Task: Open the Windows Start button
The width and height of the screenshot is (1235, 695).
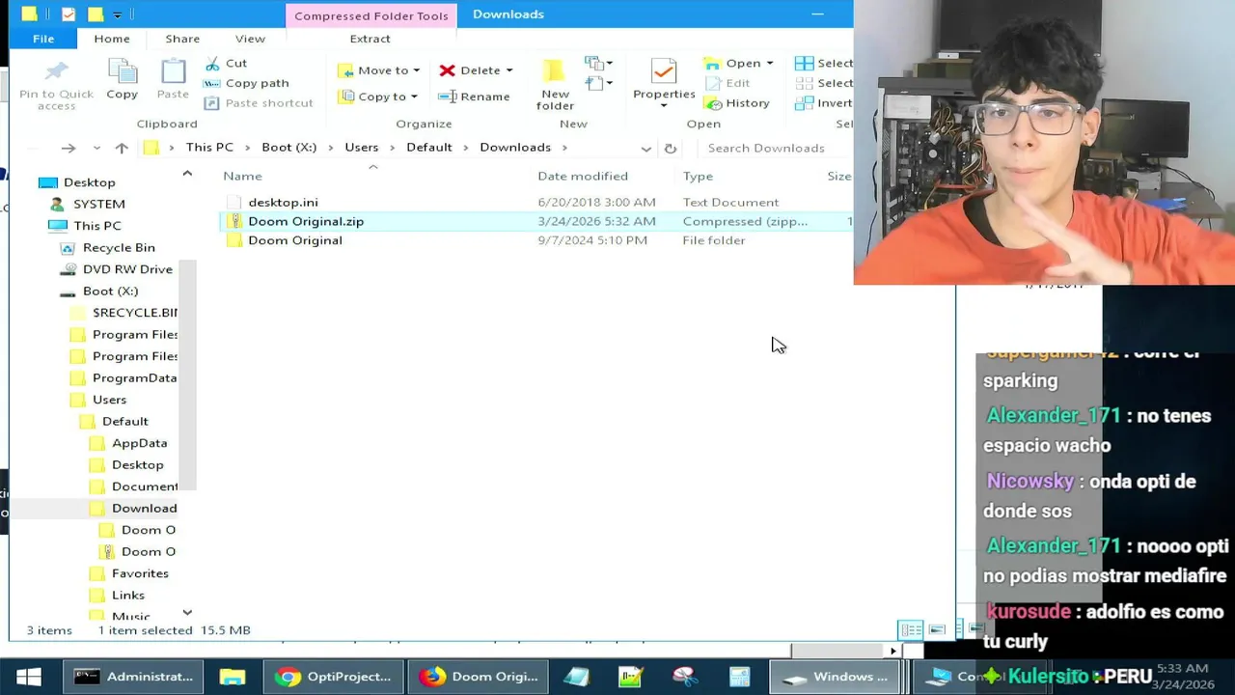Action: point(29,677)
